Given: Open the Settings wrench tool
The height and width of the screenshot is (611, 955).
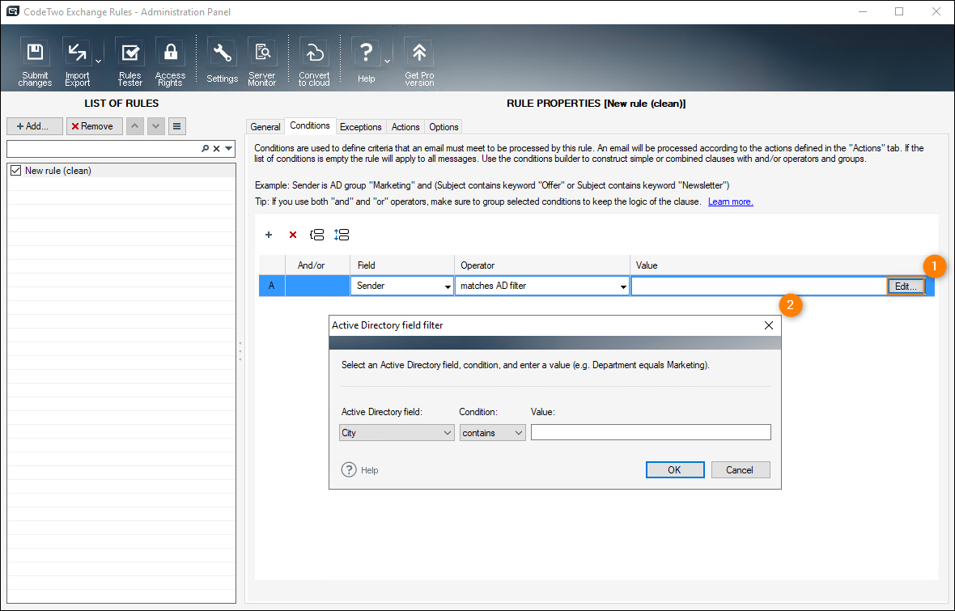Looking at the screenshot, I should point(222,61).
